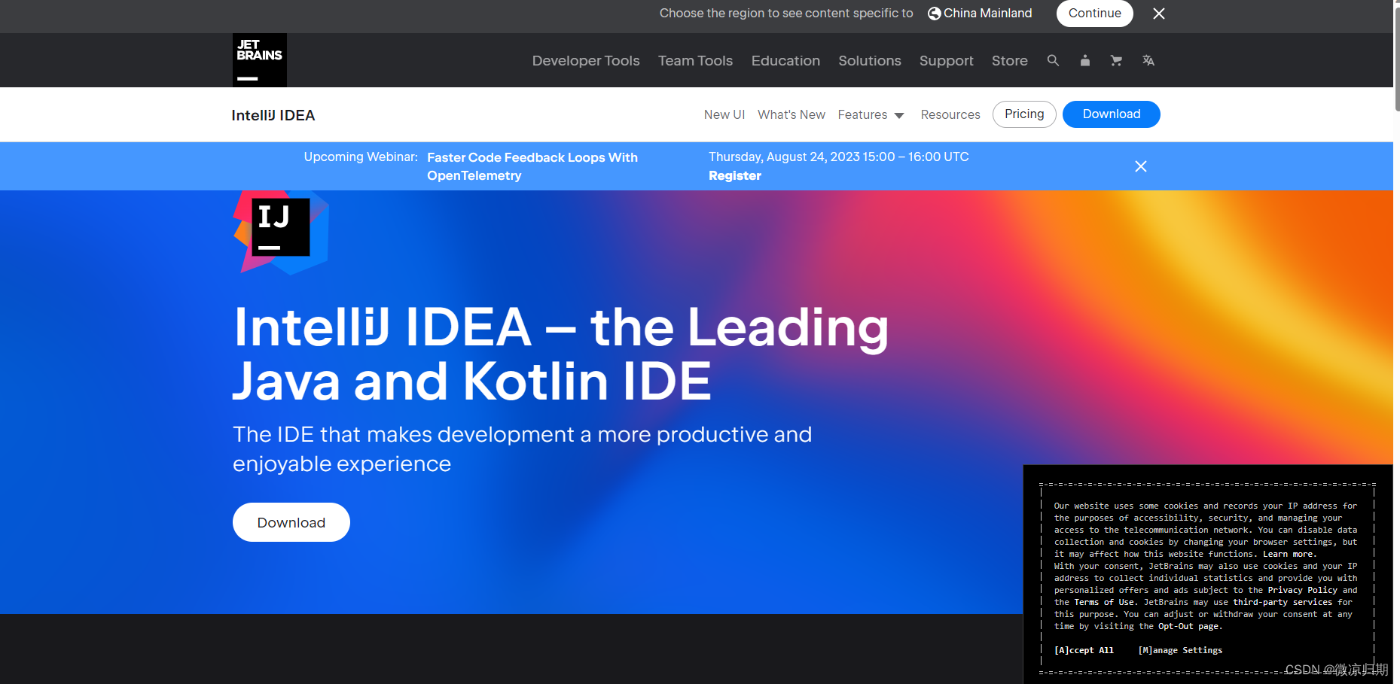The height and width of the screenshot is (684, 1400).
Task: Click the Register webinar link
Action: tap(735, 175)
